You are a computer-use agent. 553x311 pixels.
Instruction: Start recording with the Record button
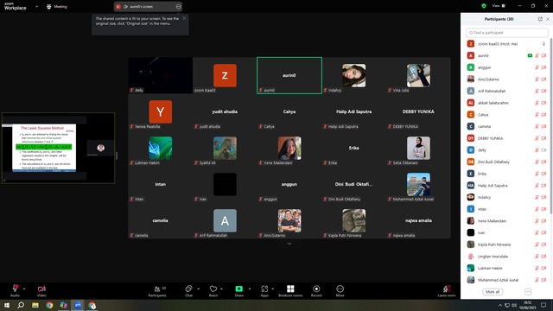316,291
